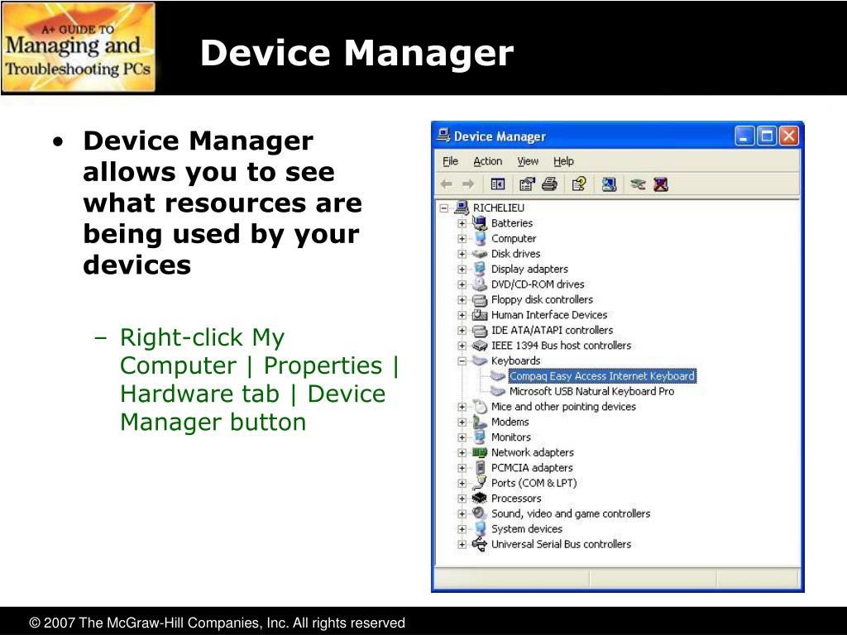
Task: Click the Forward arrow toolbar icon
Action: point(468,184)
